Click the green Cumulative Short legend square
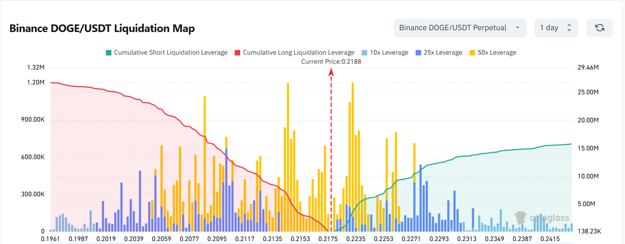This screenshot has height=244, width=625. click(x=109, y=53)
